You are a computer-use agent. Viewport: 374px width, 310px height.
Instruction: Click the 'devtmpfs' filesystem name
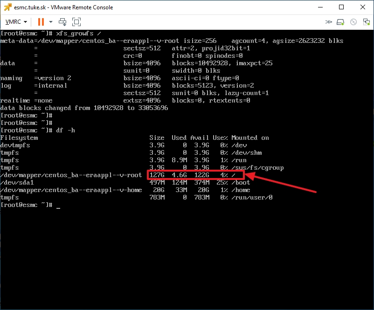[x=15, y=145]
